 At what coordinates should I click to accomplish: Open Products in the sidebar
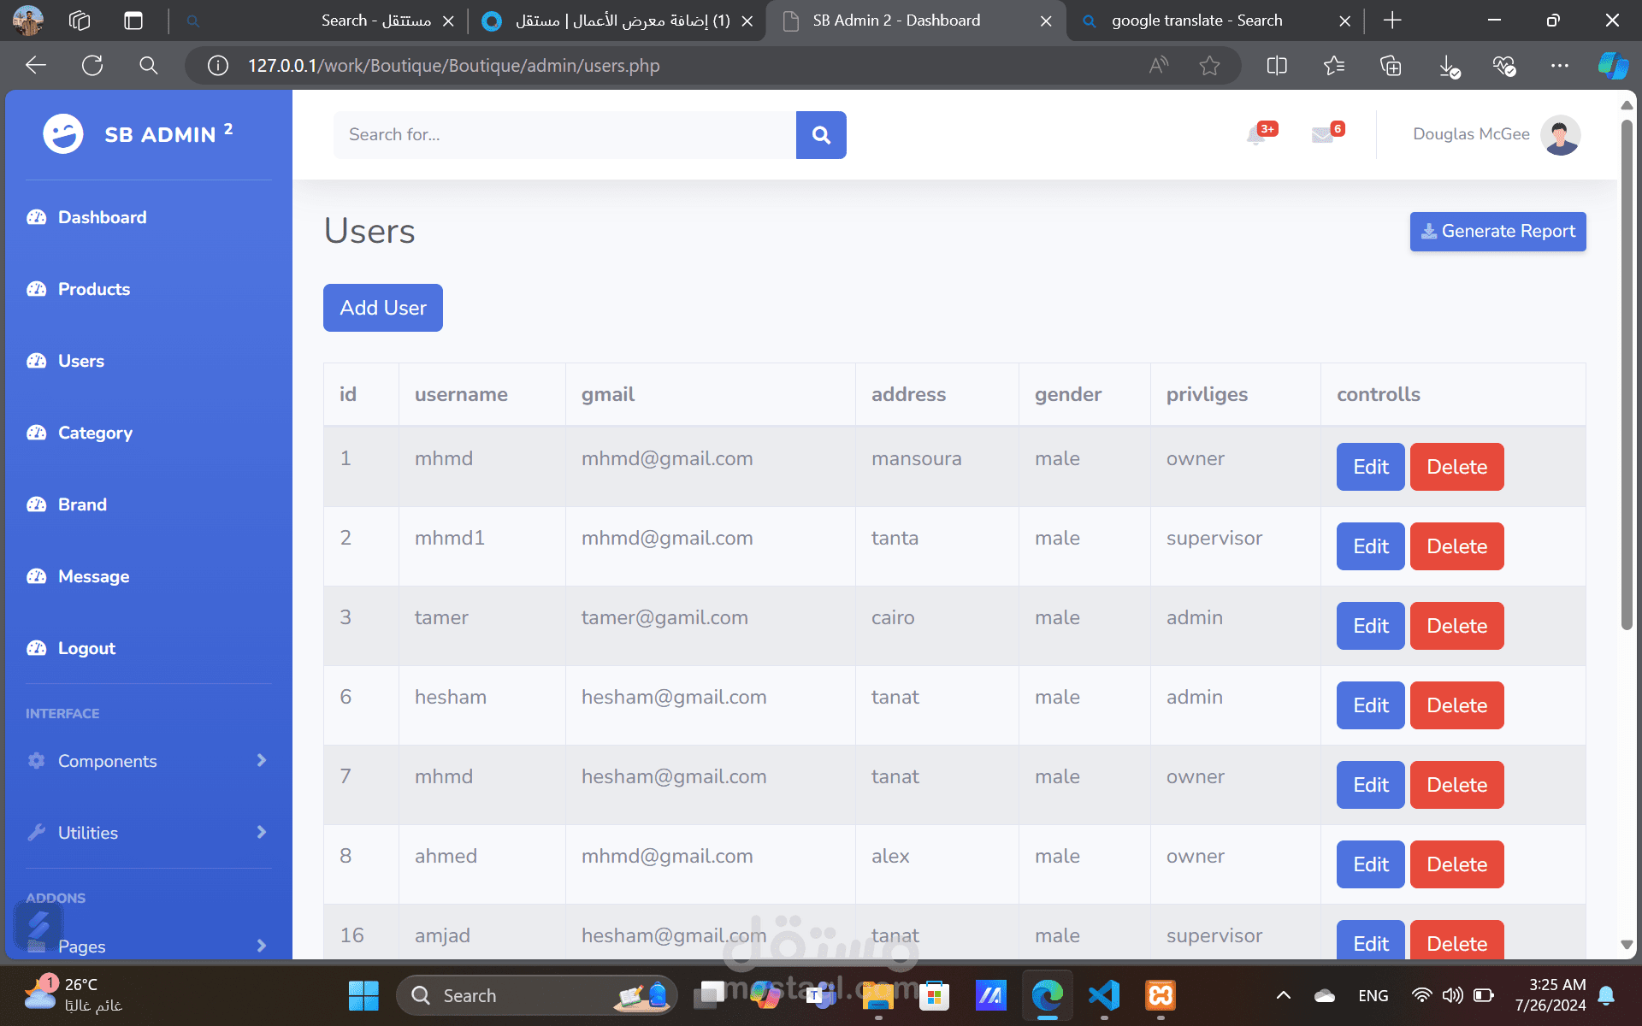[x=94, y=289]
